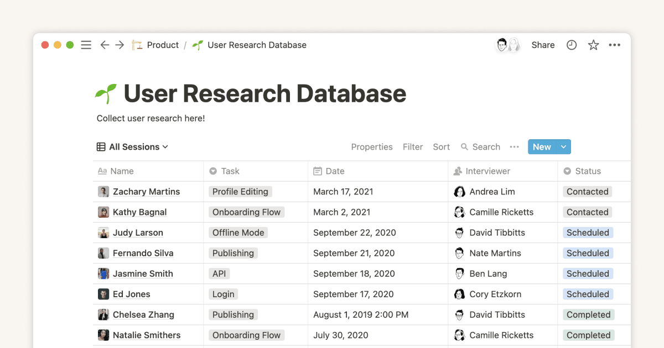
Task: Click the Share button
Action: tap(543, 45)
